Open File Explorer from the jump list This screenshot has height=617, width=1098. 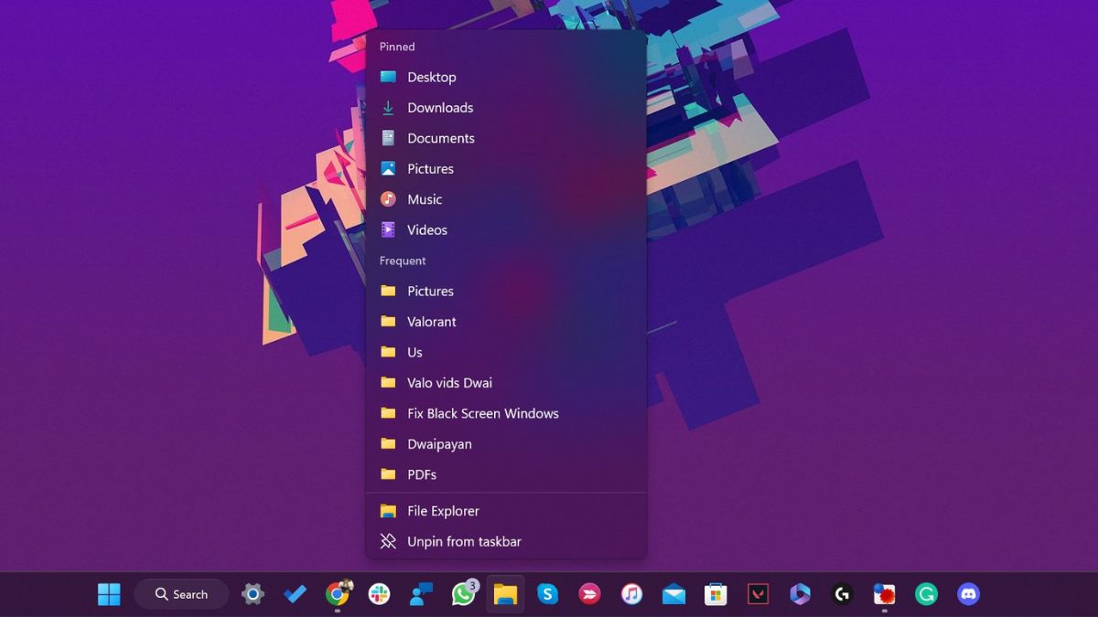pyautogui.click(x=443, y=510)
